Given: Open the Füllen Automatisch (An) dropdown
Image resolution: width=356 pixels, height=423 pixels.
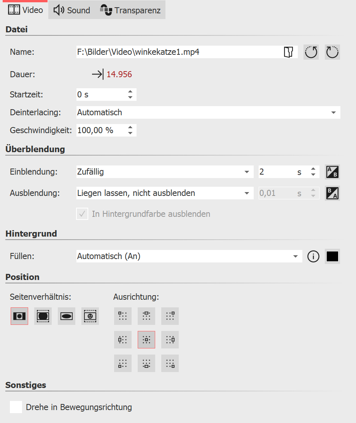Looking at the screenshot, I should pyautogui.click(x=295, y=257).
